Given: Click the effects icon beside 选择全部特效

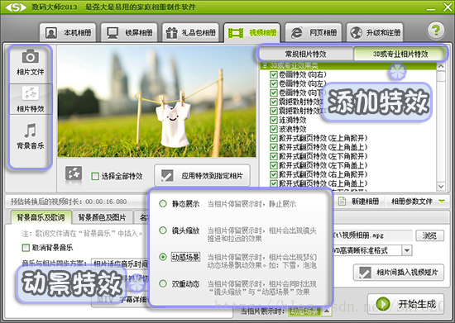Looking at the screenshot, I should pyautogui.click(x=74, y=174).
